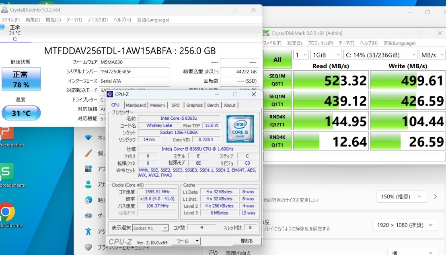Open the accessibility figure settings icon
This screenshot has width=446, height=255.
pos(88,231)
